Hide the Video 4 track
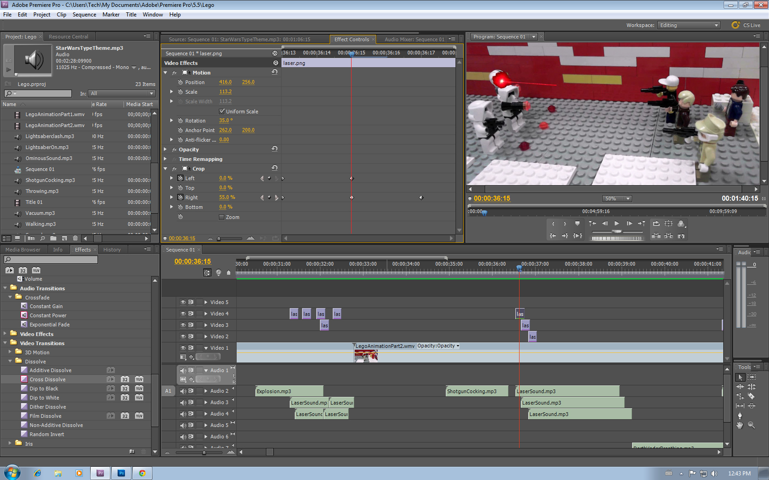 (x=183, y=314)
